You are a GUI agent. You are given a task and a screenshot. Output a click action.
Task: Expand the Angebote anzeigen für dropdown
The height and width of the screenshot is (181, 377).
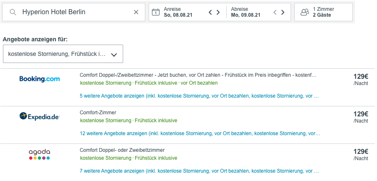coord(63,54)
